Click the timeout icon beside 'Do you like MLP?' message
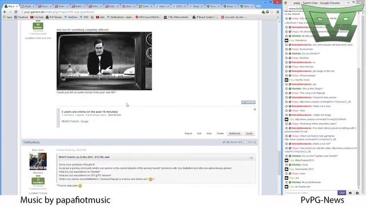This screenshot has width=366, height=206. pos(287,53)
